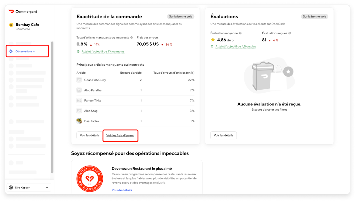Click the Aloo Saag item name
This screenshot has height=203, width=355.
pyautogui.click(x=91, y=111)
